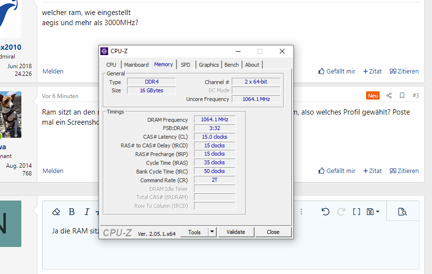Click the tRAS value 35 clocks
Viewport: 432px width, 274px height.
point(214,162)
